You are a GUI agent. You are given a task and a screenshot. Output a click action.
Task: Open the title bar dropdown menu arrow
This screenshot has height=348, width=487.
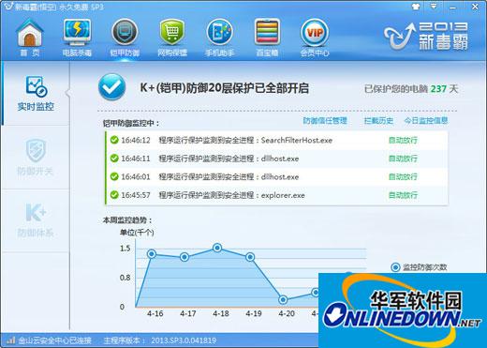434,7
